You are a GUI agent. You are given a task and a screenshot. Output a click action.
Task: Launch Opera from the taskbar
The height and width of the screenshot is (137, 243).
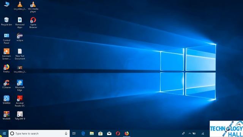pos(118,134)
